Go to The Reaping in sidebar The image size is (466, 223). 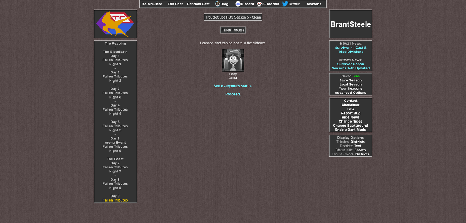click(x=115, y=44)
